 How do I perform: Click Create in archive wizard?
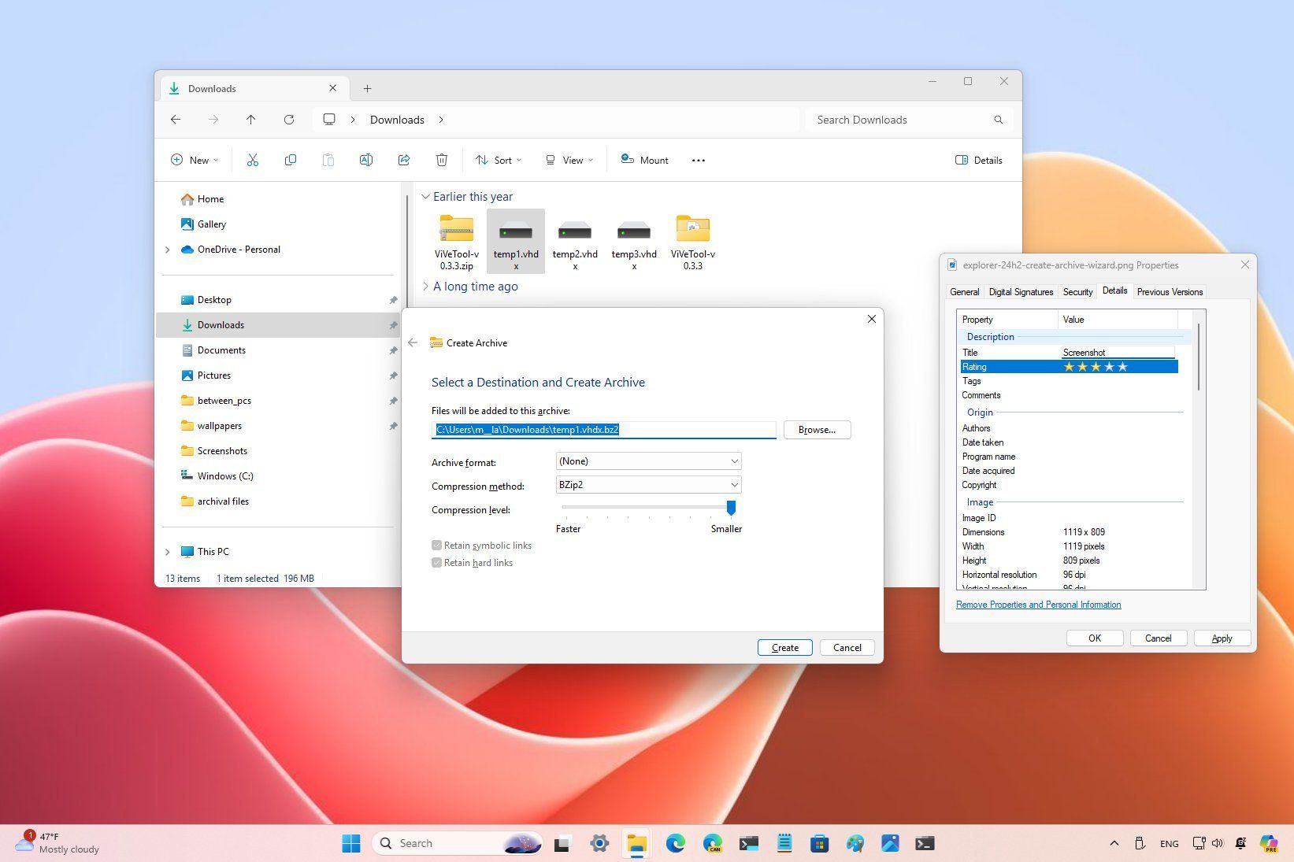click(x=785, y=647)
